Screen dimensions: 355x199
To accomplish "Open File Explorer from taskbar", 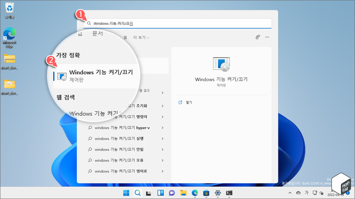I will [183, 193].
